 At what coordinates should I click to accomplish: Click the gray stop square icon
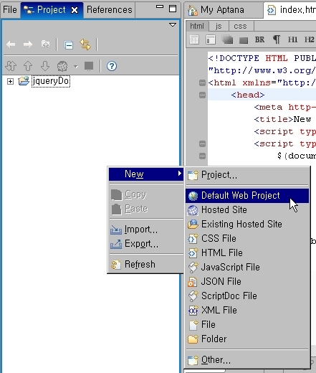(89, 66)
